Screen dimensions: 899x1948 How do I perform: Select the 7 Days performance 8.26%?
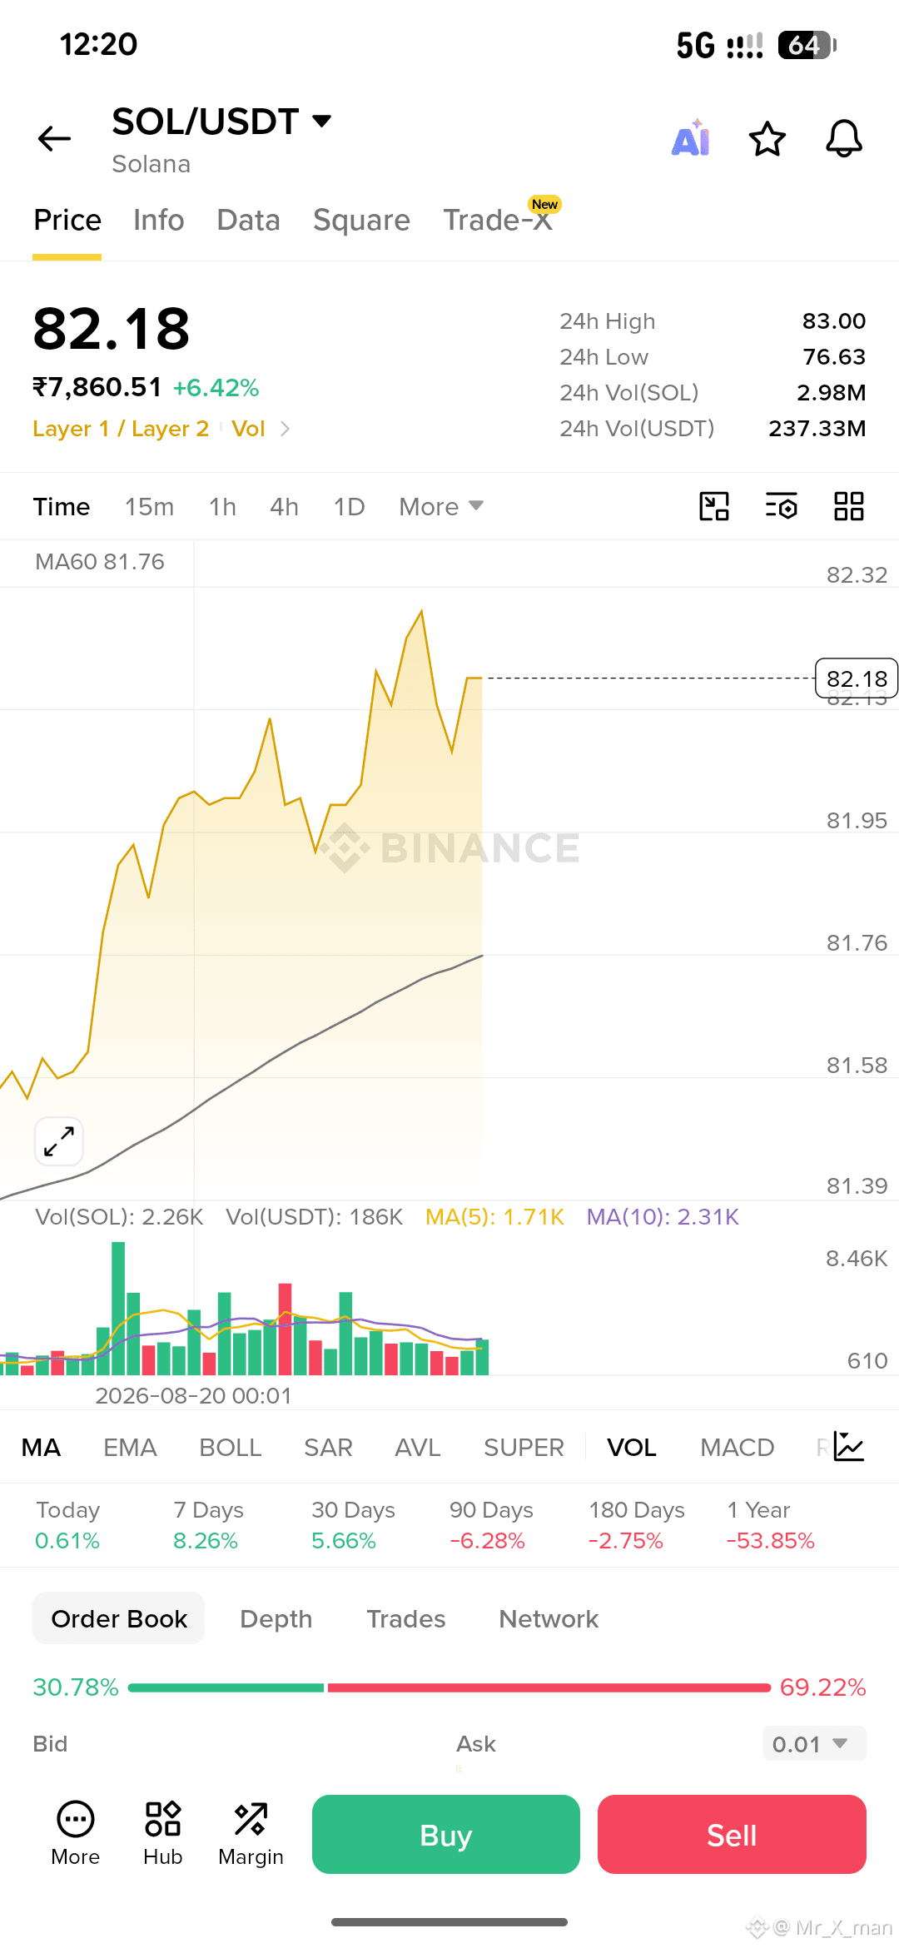[x=208, y=1525]
